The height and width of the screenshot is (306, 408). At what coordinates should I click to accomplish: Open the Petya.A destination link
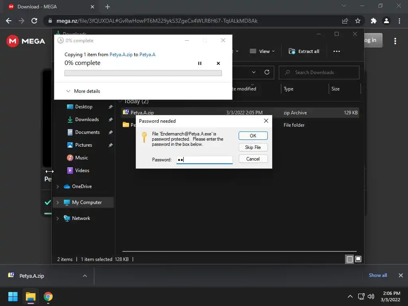tap(147, 54)
